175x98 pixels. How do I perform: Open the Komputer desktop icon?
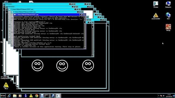(x=168, y=5)
